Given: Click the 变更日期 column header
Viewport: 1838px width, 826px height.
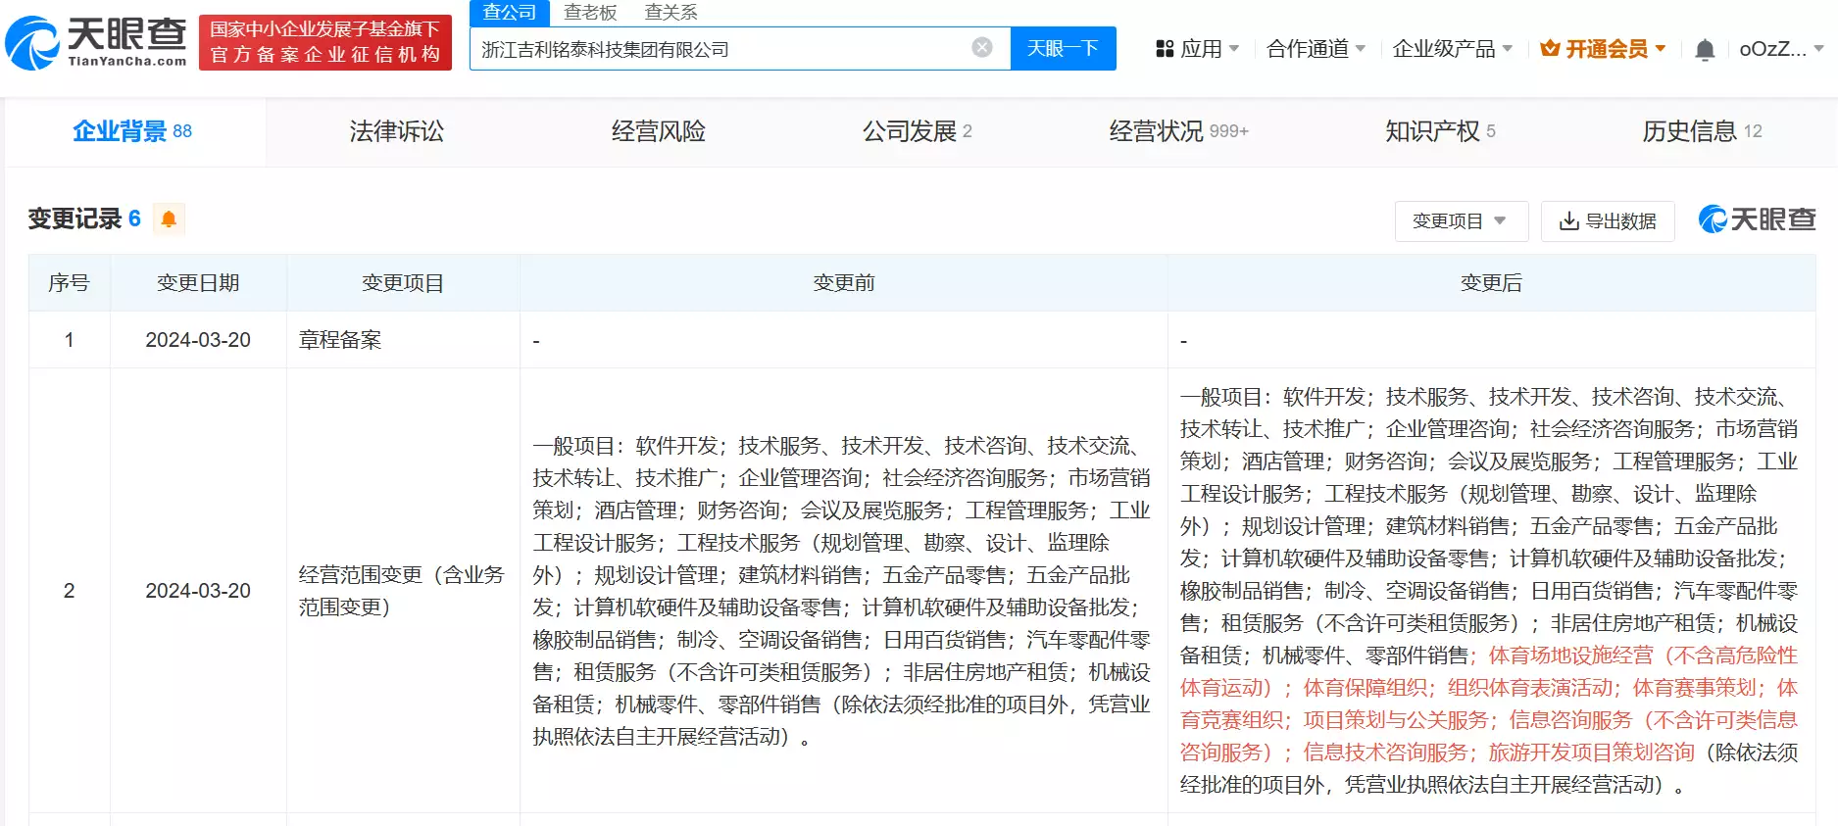Looking at the screenshot, I should [198, 283].
